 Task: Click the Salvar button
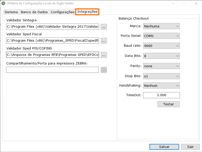tap(164, 147)
